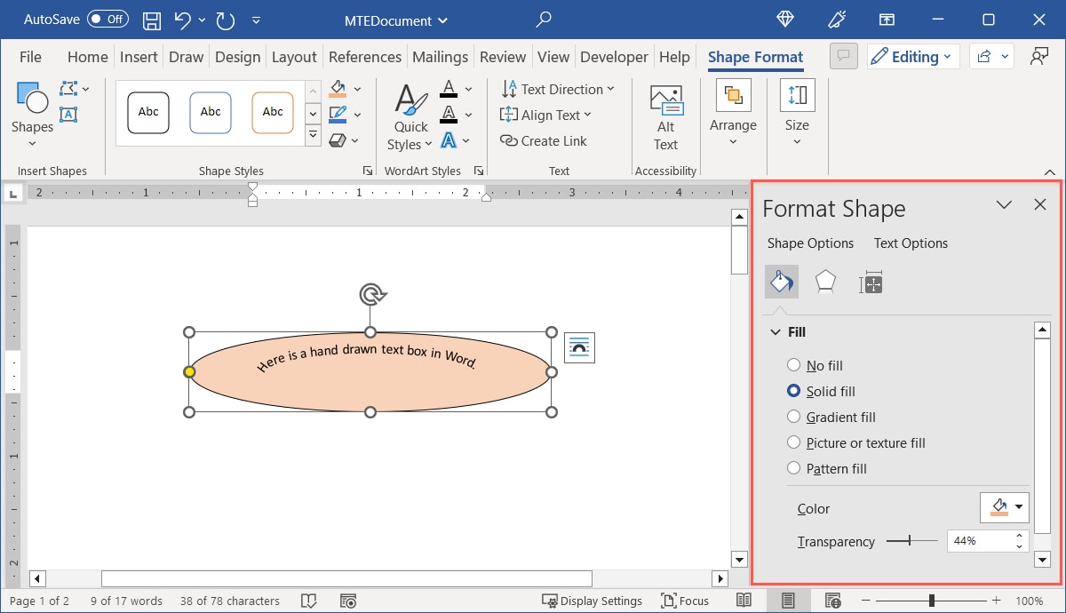Select the Fill & Line icon in Format Shape
This screenshot has height=613, width=1066.
pos(781,282)
